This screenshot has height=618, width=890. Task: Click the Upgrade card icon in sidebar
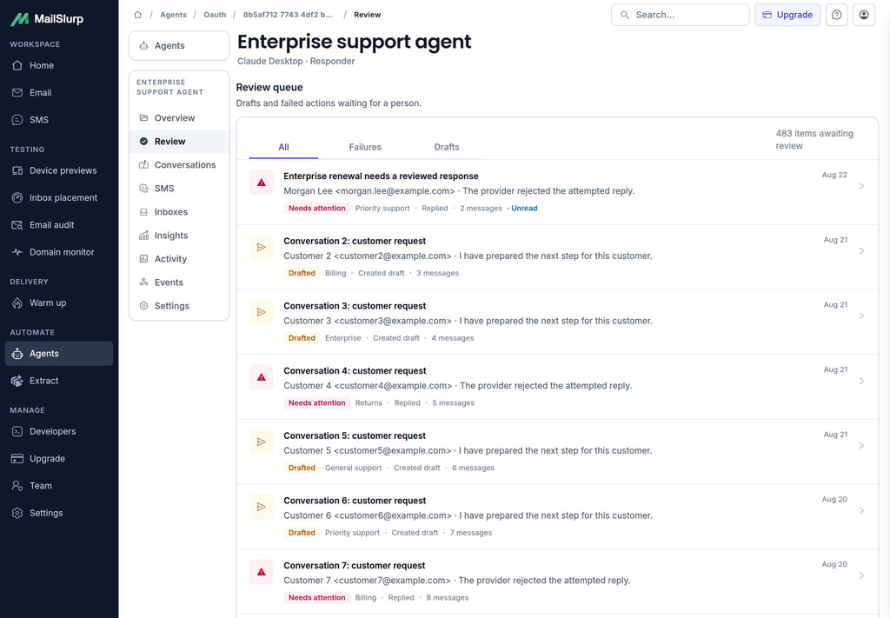click(x=17, y=459)
